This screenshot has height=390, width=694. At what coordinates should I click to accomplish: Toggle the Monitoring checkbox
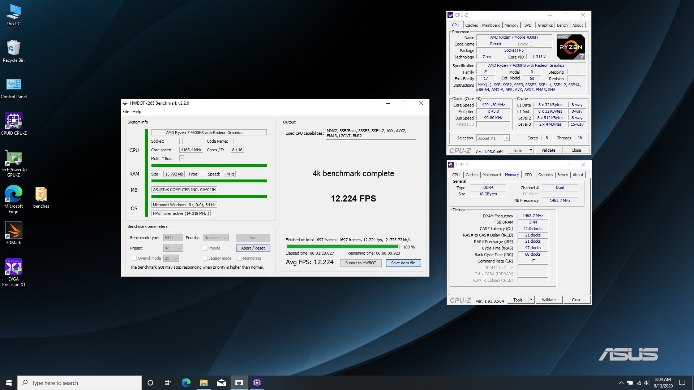[239, 258]
